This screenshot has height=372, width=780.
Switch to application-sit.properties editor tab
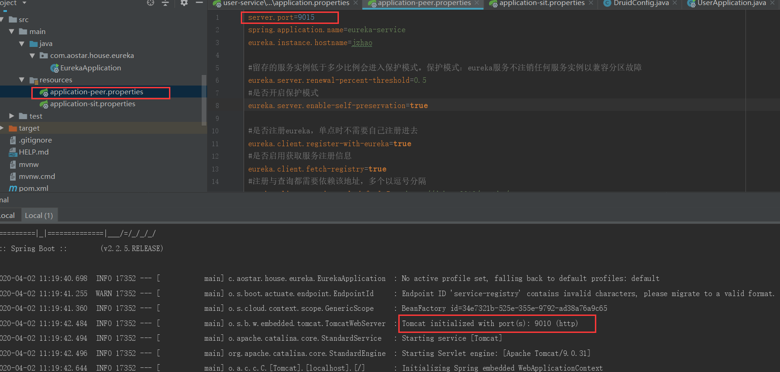click(542, 3)
